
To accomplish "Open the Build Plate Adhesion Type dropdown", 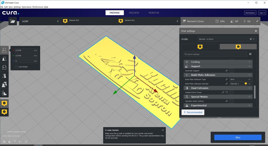I will [241, 80].
